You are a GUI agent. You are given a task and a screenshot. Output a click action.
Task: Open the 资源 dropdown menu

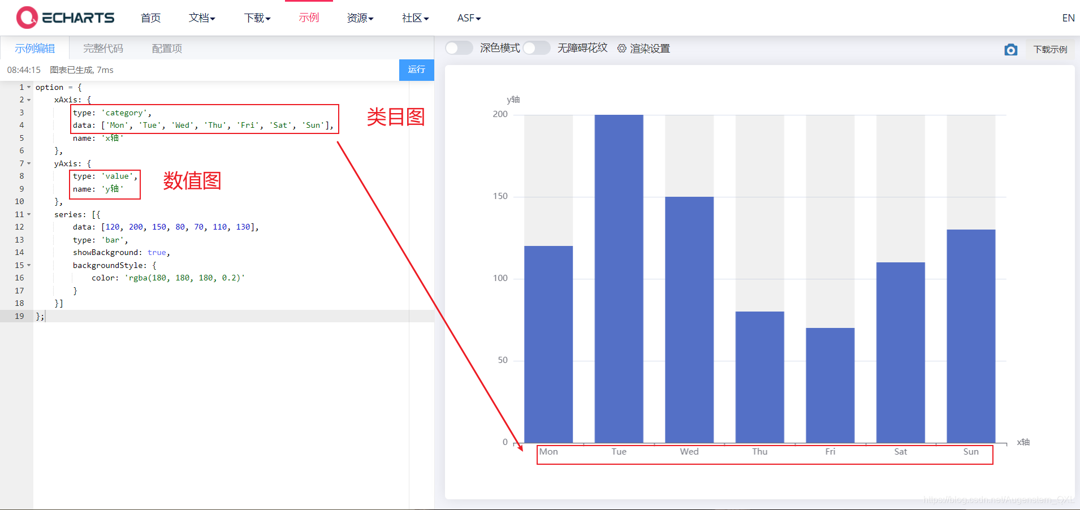[x=360, y=18]
